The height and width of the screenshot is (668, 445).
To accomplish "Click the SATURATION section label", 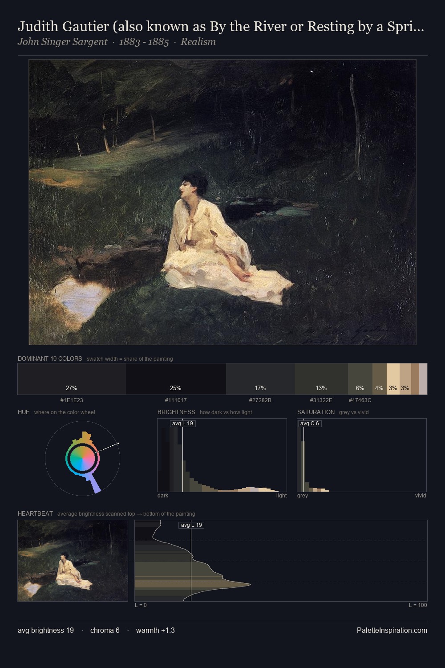I will (x=316, y=412).
